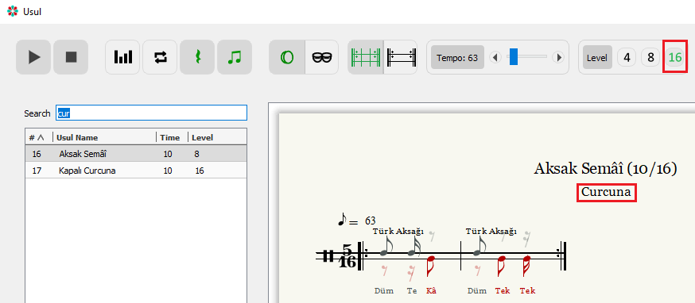Start playback with the Play button

coord(34,57)
